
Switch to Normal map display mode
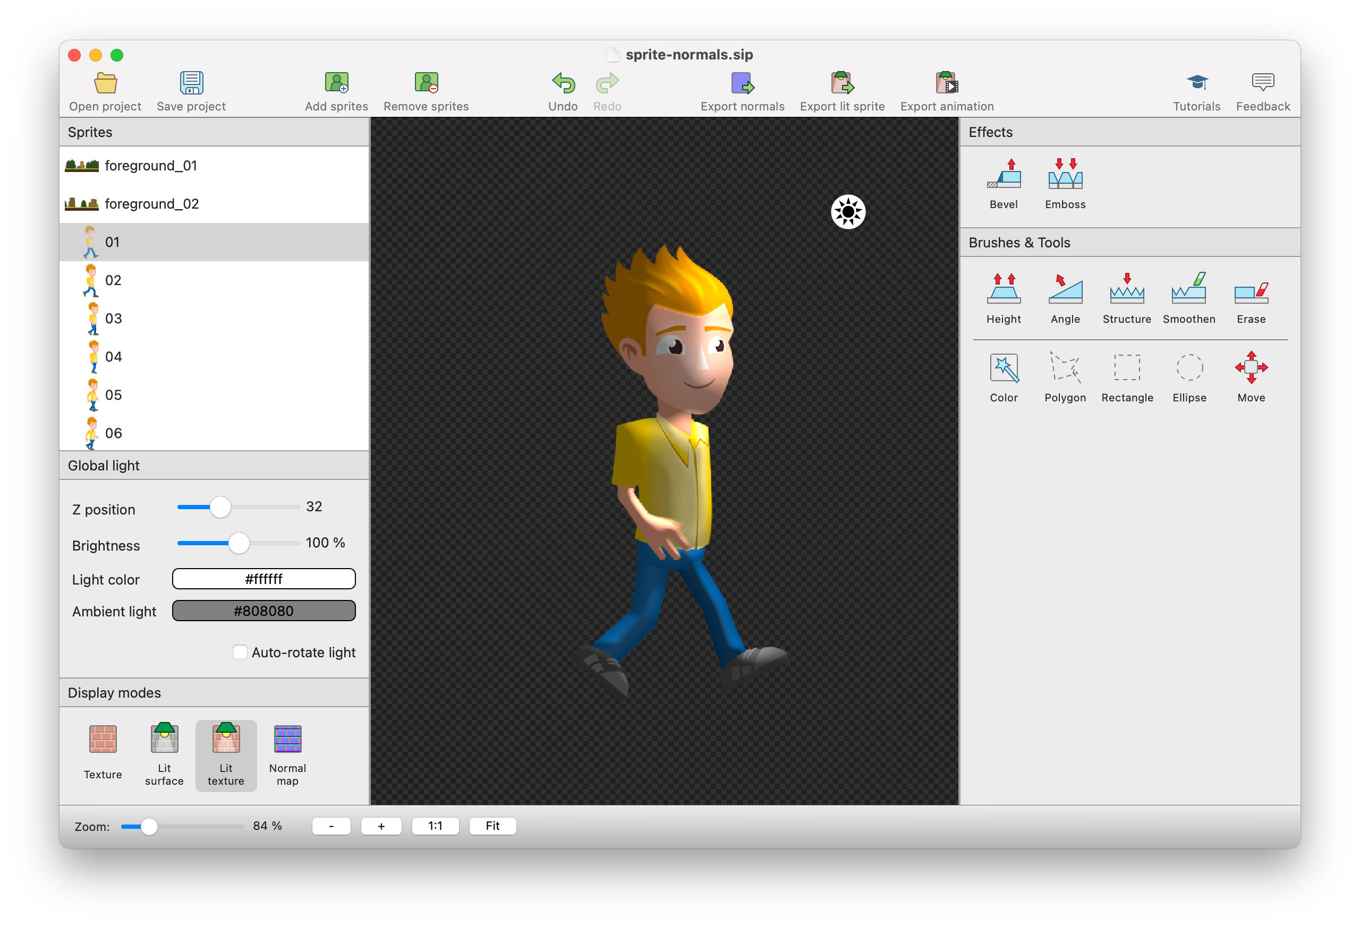pyautogui.click(x=287, y=755)
